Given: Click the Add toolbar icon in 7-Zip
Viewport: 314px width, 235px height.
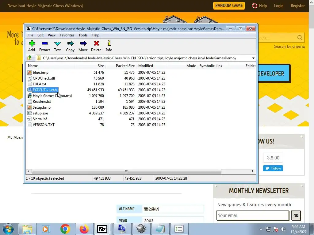Looking at the screenshot, I should [x=32, y=43].
